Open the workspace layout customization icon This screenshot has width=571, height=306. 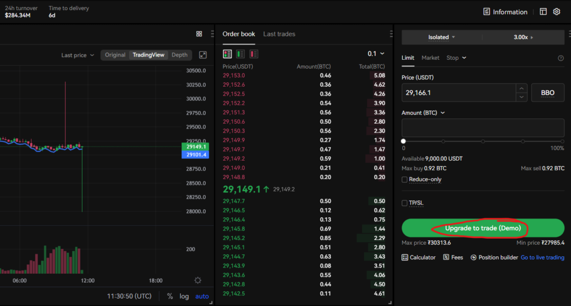coord(543,11)
